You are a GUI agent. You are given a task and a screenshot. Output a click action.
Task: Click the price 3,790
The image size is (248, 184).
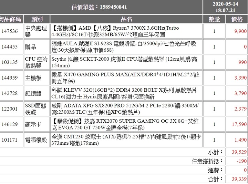[240, 93]
